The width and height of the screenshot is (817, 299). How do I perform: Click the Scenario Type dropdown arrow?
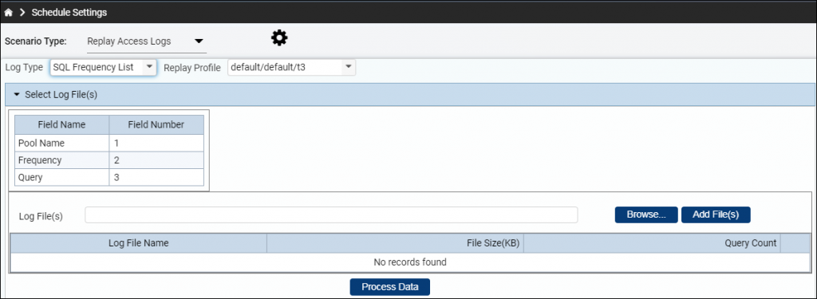coord(199,41)
